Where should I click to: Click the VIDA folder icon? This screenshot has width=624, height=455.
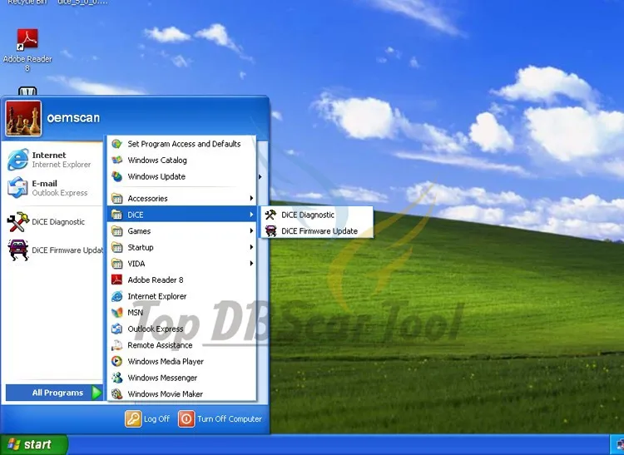(x=116, y=264)
